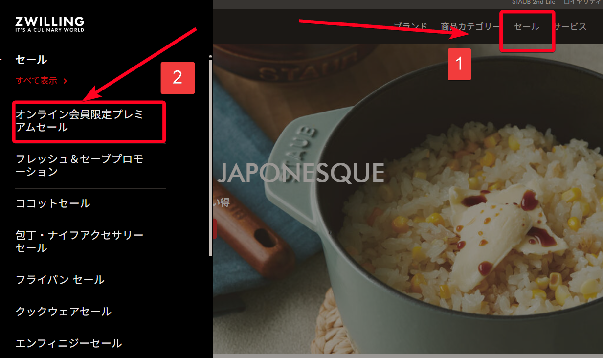The width and height of the screenshot is (603, 358).
Task: Expand 商品カテゴリー navigation menu
Action: pyautogui.click(x=470, y=27)
